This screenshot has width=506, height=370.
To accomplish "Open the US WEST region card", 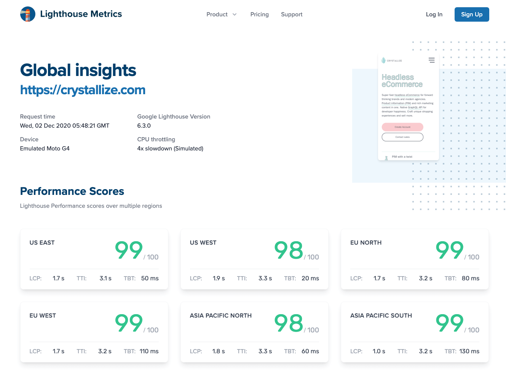I will click(254, 259).
